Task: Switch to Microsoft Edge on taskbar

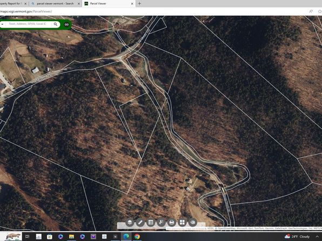Action: [x=126, y=237]
